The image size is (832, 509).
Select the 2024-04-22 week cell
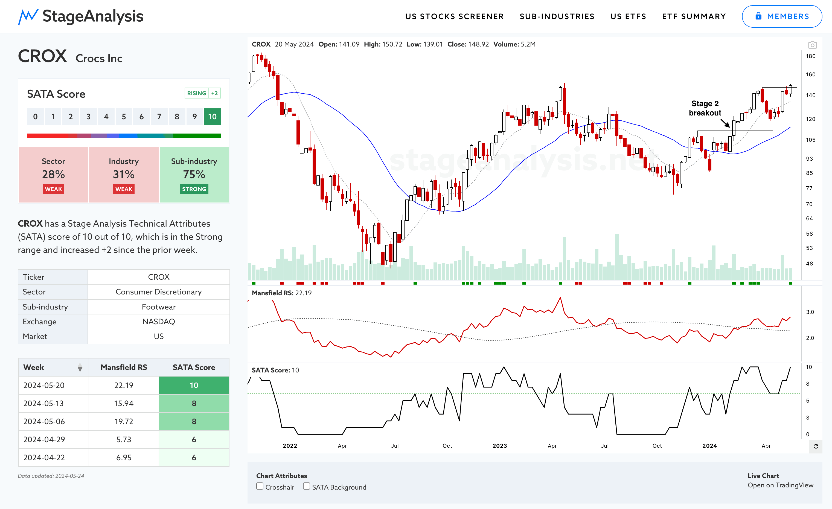54,458
